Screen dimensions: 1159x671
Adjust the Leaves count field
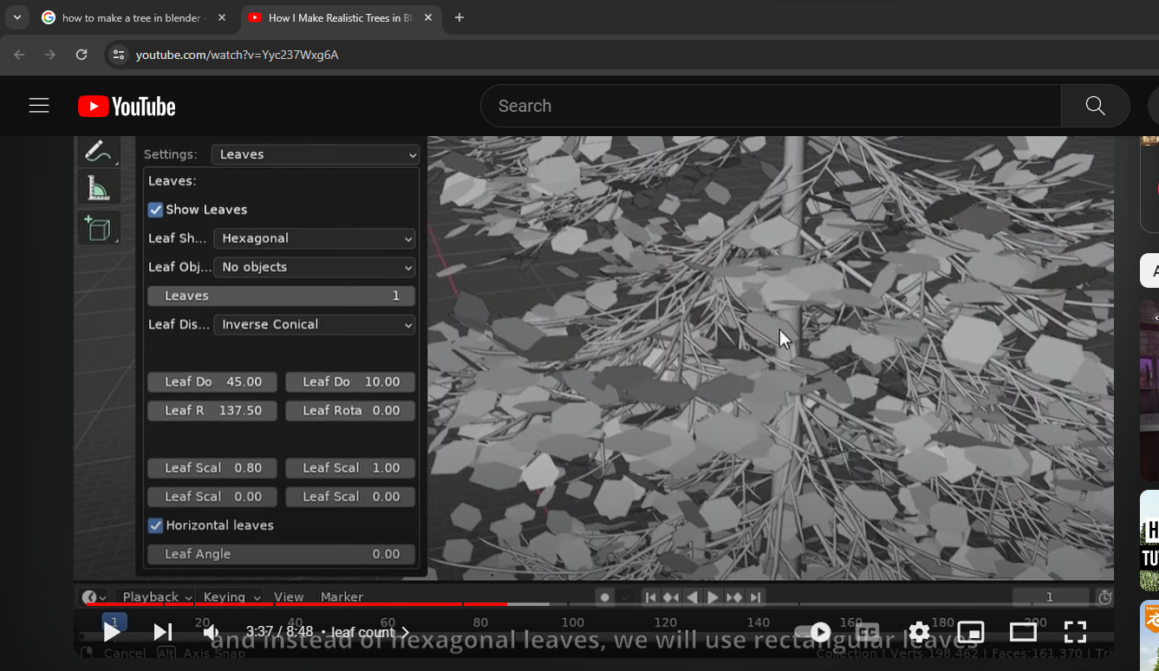coord(281,296)
